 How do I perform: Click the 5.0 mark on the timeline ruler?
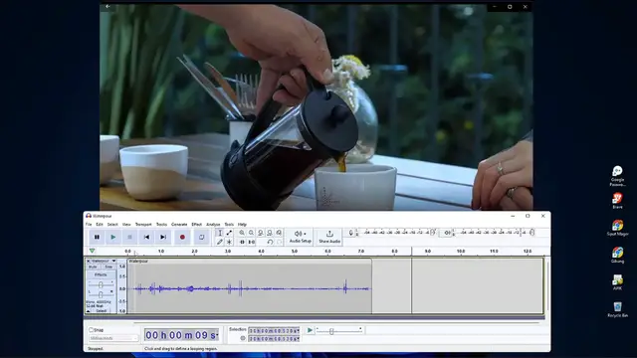(x=295, y=252)
